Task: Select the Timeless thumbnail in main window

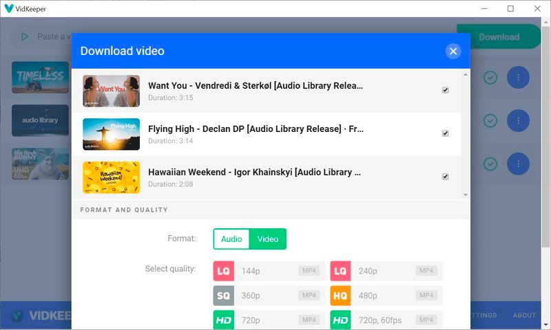Action: coord(41,77)
